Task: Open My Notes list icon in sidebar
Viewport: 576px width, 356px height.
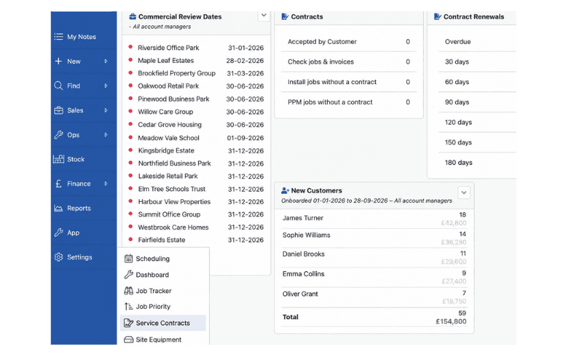Action: pos(58,37)
